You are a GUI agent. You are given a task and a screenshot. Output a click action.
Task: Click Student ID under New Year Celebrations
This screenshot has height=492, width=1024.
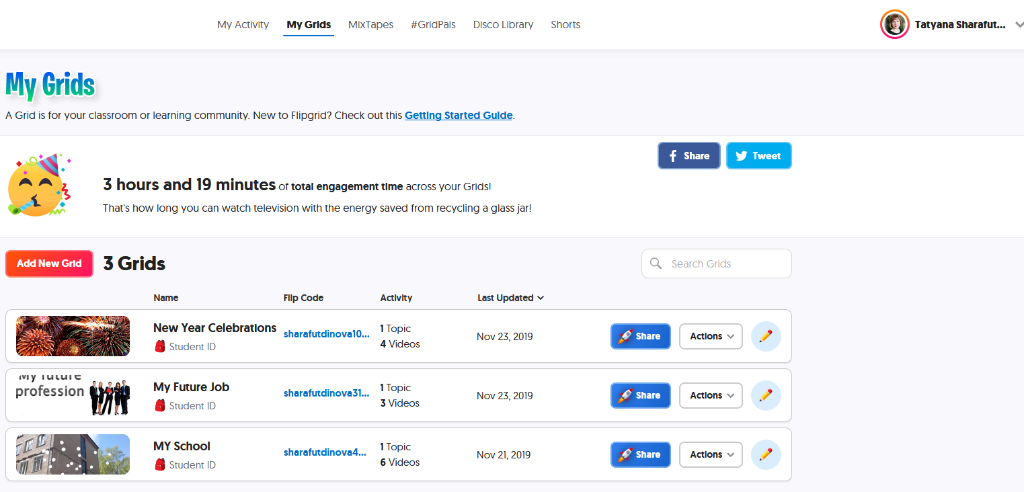pyautogui.click(x=192, y=347)
